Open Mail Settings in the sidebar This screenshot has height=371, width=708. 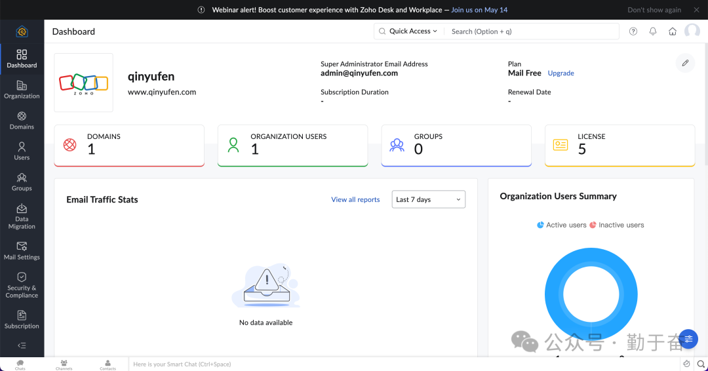click(x=22, y=250)
